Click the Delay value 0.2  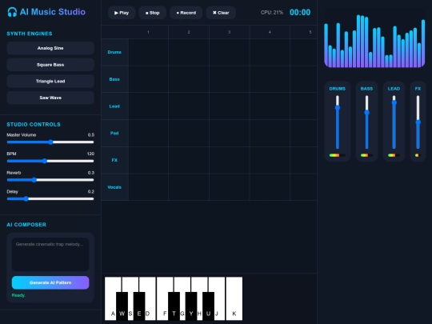(91, 192)
